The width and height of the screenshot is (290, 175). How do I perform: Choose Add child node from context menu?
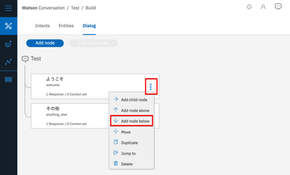coord(131,100)
